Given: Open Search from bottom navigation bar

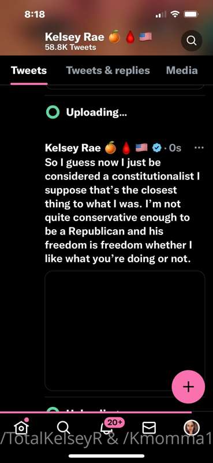Looking at the screenshot, I should tap(63, 427).
